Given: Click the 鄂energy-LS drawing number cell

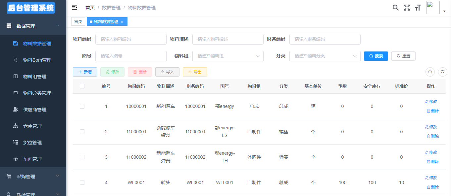Looking at the screenshot, I should coord(225,132).
